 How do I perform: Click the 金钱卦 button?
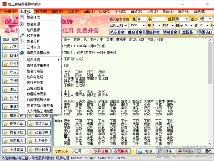[x=188, y=32]
